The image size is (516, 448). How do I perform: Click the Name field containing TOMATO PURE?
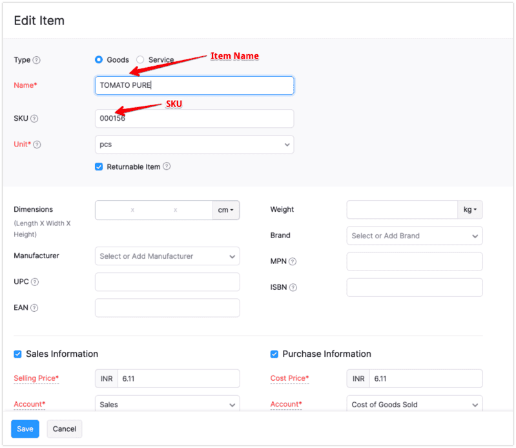194,85
